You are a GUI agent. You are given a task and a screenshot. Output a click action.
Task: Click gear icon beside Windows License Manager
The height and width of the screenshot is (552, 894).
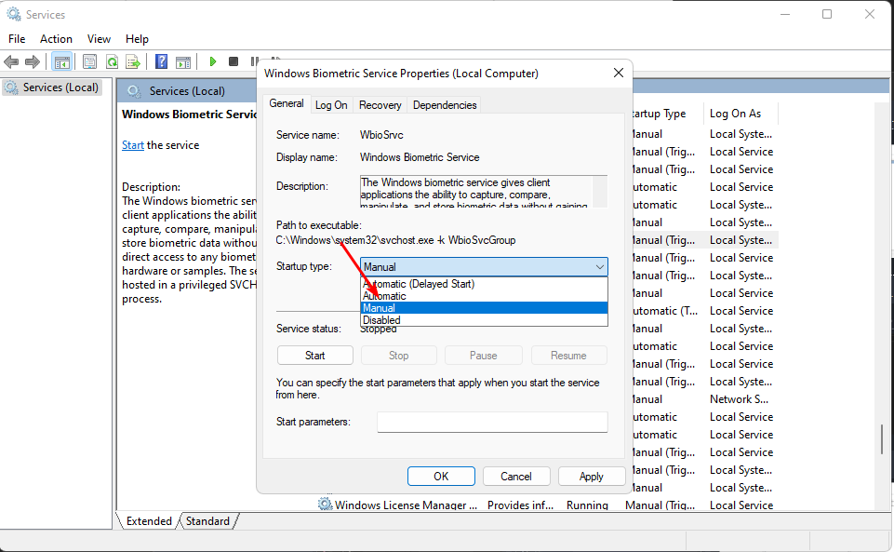point(325,505)
